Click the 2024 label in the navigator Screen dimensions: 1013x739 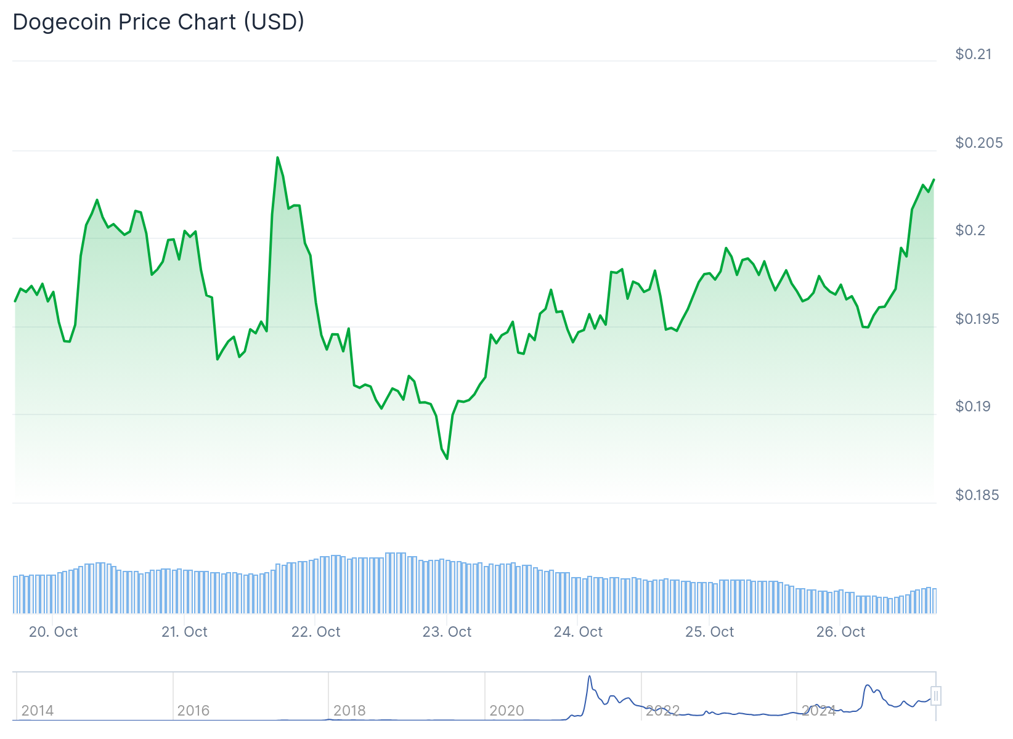click(x=818, y=711)
